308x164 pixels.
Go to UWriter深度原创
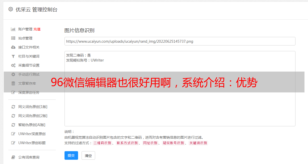click(32, 134)
